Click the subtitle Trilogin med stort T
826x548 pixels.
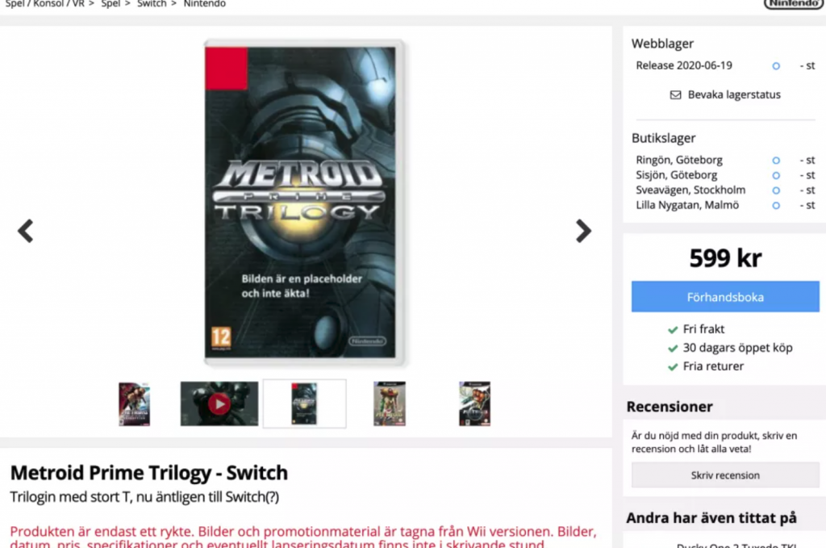pos(71,497)
